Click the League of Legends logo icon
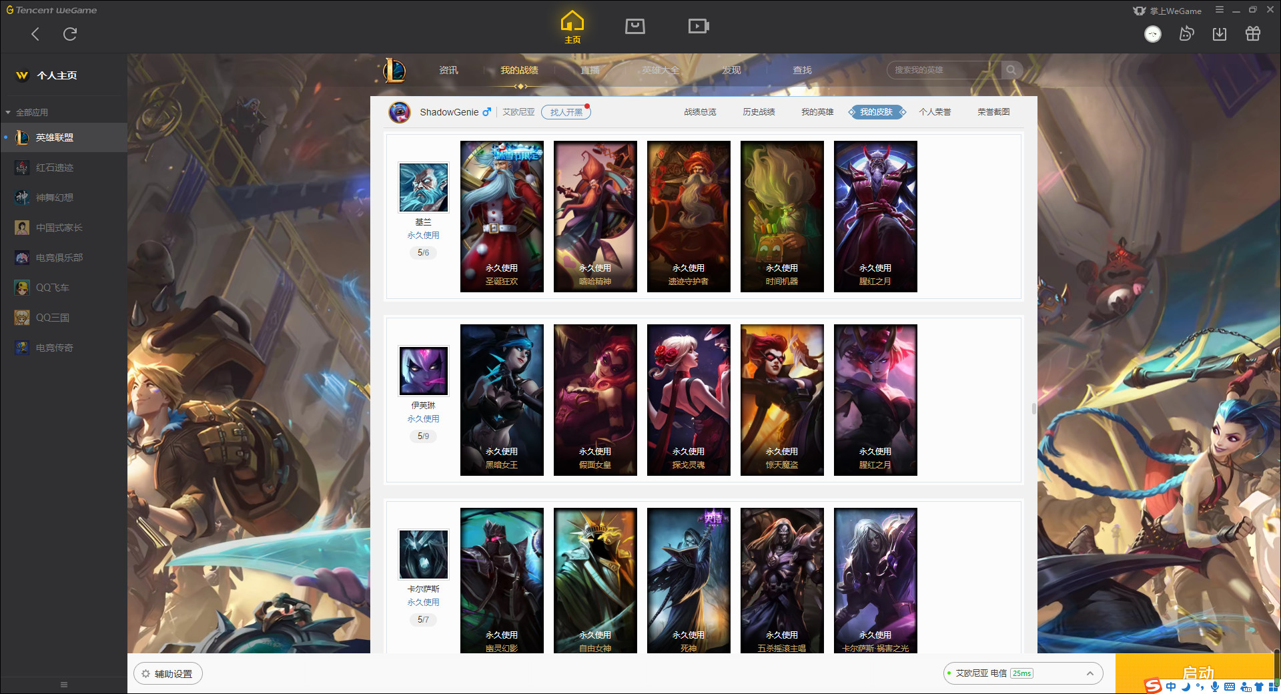Screen dimensions: 1281x694 click(x=394, y=70)
